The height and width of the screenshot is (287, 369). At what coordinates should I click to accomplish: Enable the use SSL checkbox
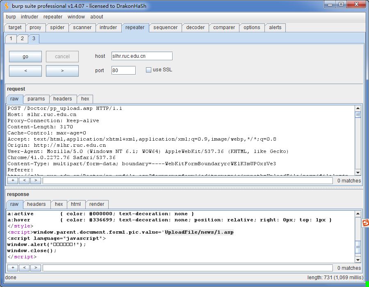tap(148, 70)
